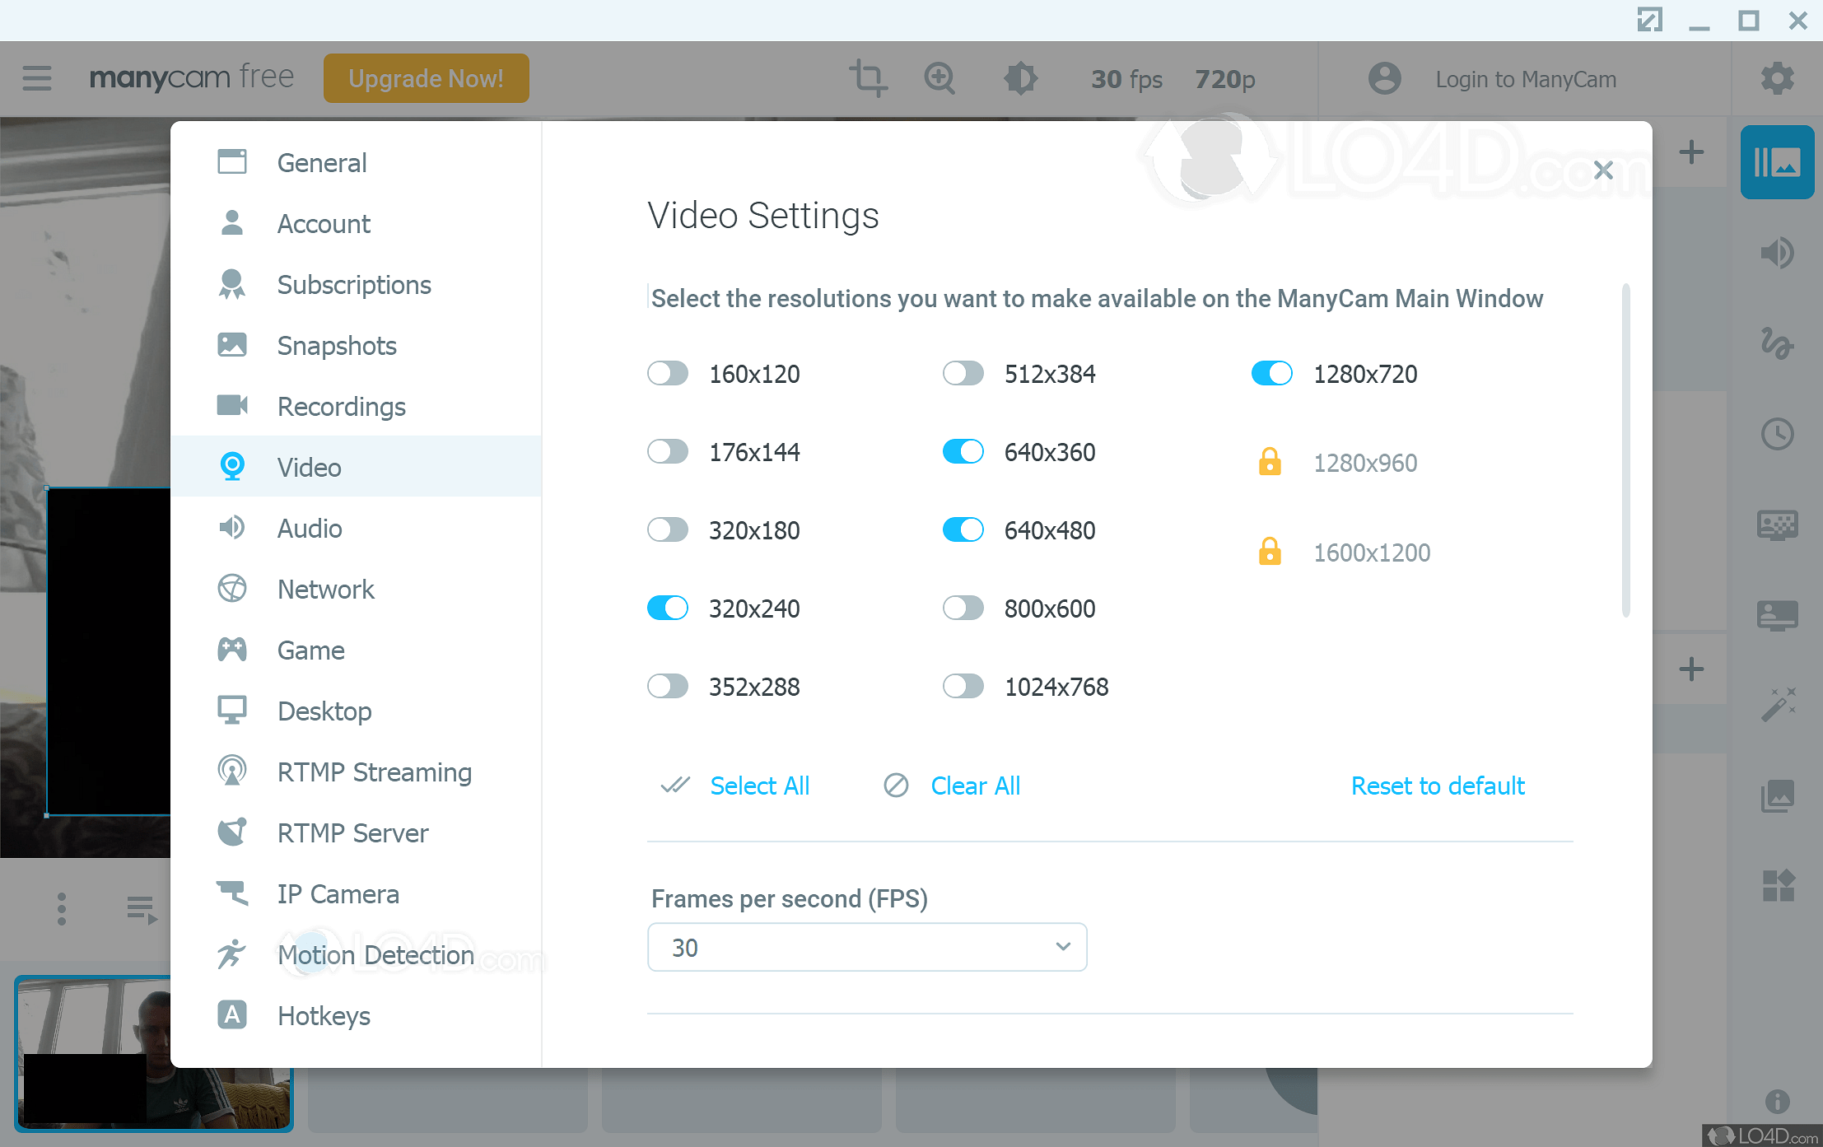Open the settings gear icon
Image resolution: width=1823 pixels, height=1147 pixels.
click(x=1777, y=78)
